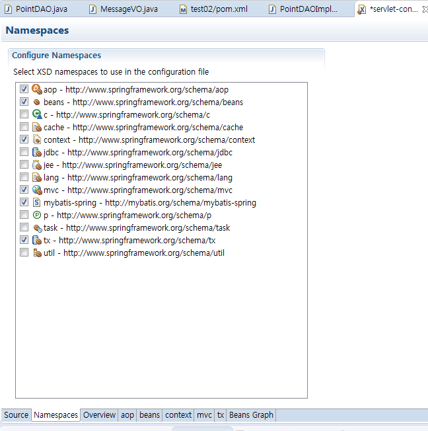Open the tx bottom tab
Viewport: 428px width, 431px height.
(x=221, y=414)
